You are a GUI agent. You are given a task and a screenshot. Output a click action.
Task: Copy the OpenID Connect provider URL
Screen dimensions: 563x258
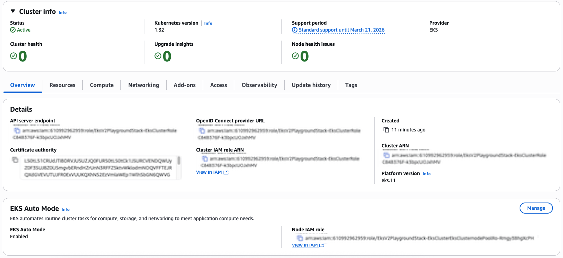coord(202,130)
